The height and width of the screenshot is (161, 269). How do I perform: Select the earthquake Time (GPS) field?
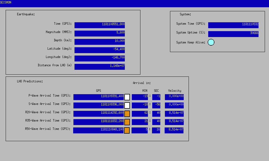point(100,25)
